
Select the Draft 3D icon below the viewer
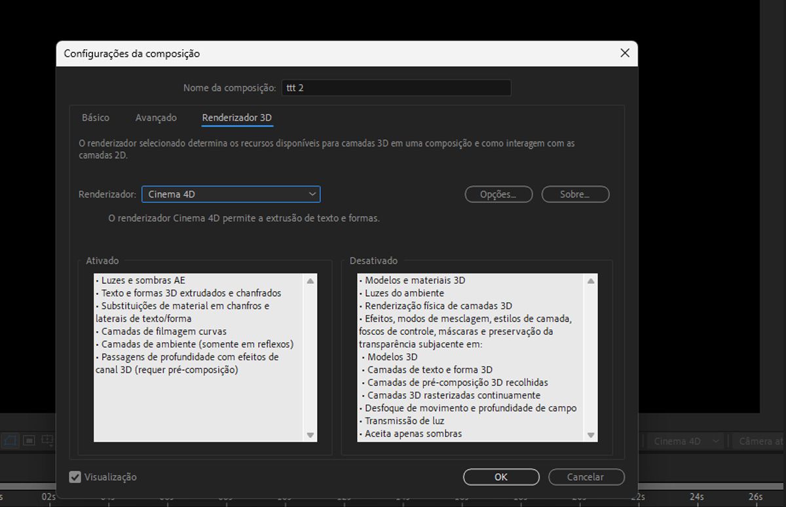pos(10,440)
